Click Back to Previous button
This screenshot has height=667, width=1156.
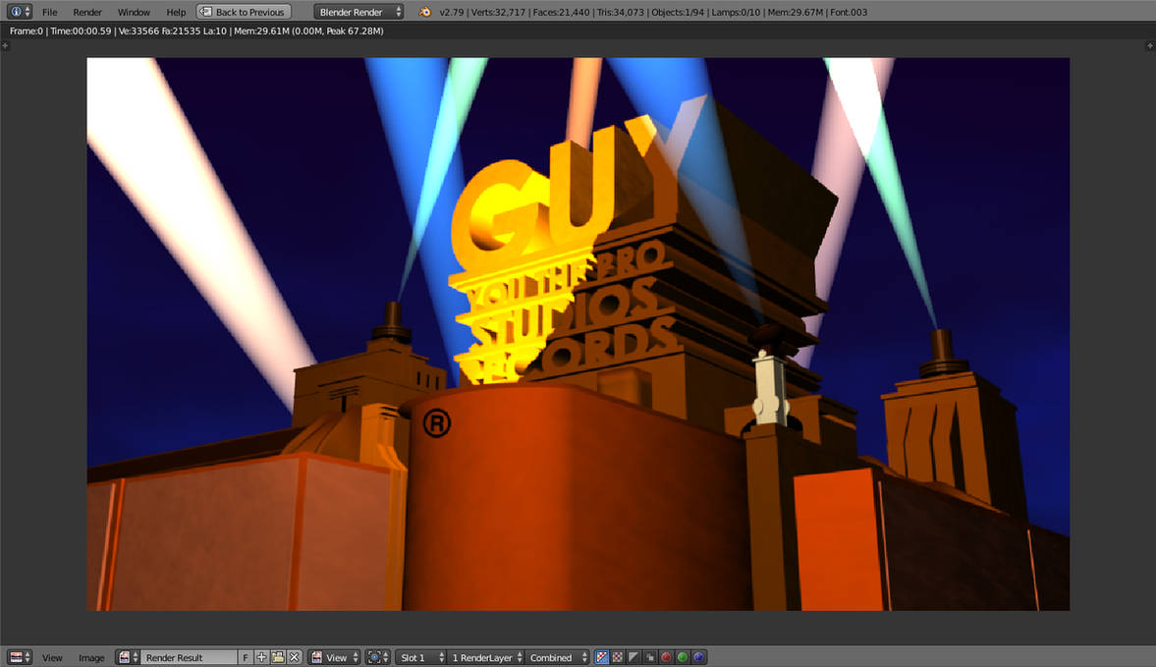click(x=244, y=12)
